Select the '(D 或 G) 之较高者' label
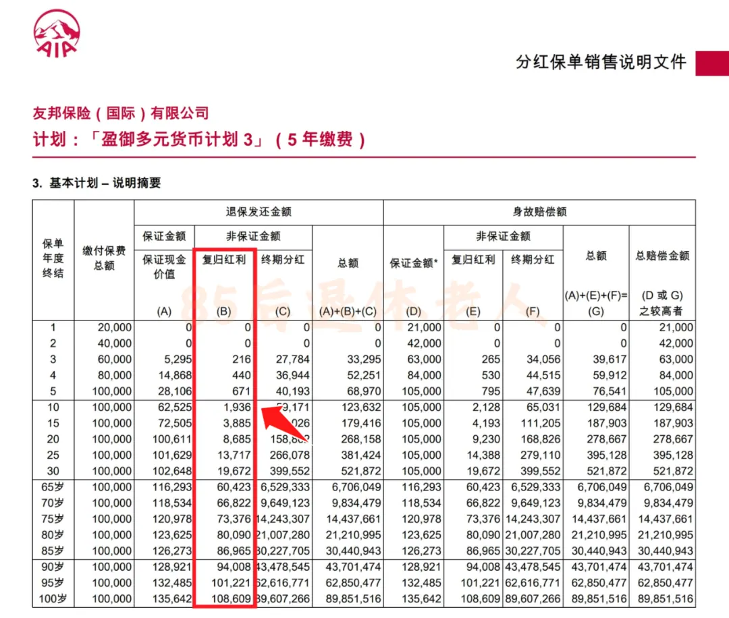 [x=662, y=303]
